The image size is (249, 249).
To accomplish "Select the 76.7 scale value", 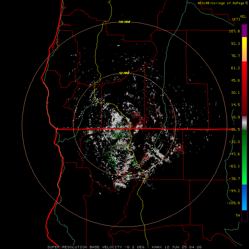I will point(235,56).
